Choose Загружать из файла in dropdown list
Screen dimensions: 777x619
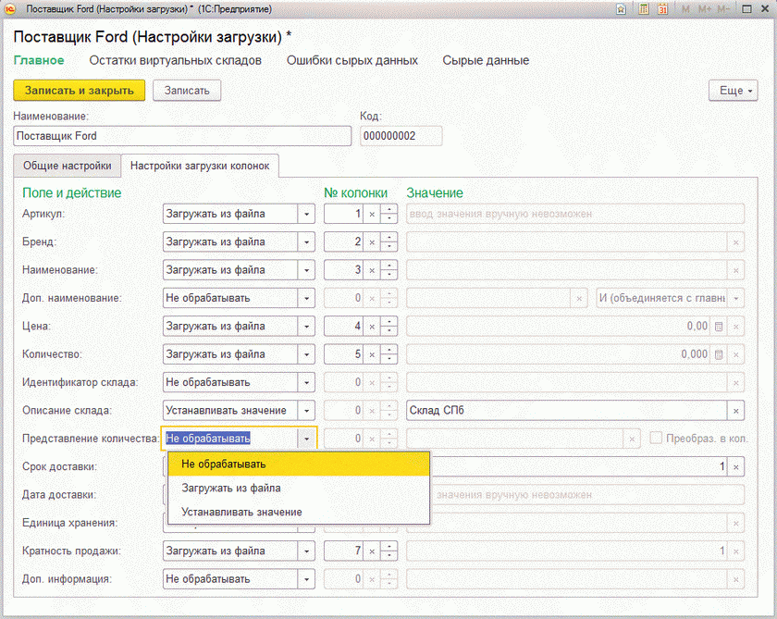click(x=231, y=488)
